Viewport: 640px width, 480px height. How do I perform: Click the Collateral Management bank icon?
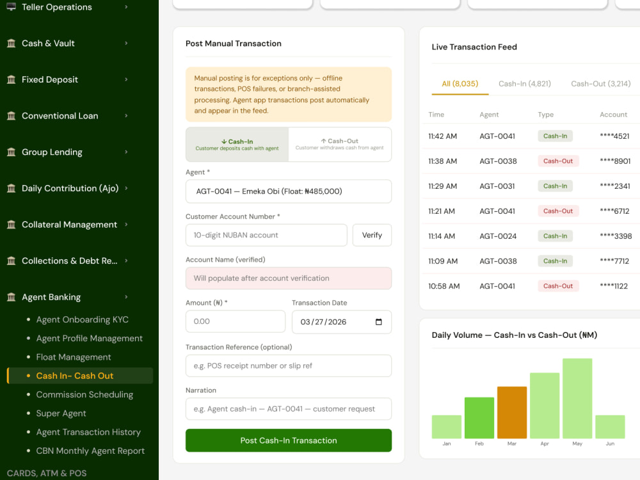pos(11,225)
